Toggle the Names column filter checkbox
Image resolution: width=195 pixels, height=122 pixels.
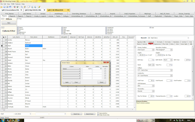coord(18,28)
